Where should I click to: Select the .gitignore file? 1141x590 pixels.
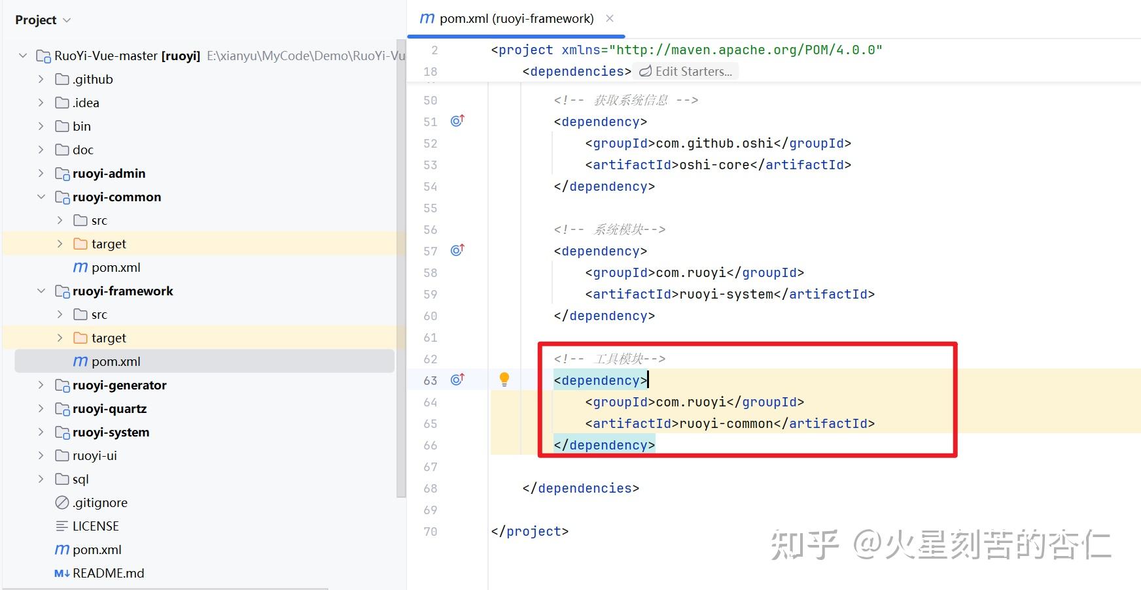pos(92,502)
